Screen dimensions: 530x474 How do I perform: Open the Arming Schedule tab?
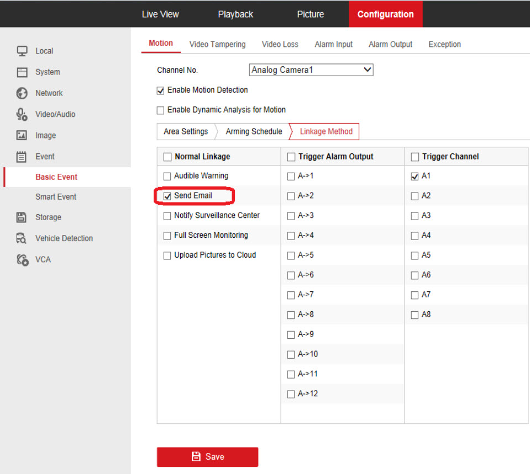click(x=254, y=131)
